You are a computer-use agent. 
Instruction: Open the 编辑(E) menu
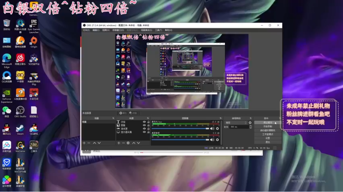[x=96, y=30]
